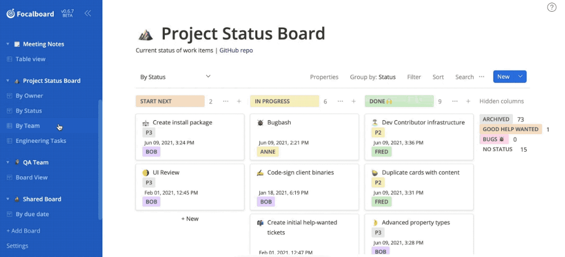565x257 pixels.
Task: Open the Sort menu
Action: coord(438,77)
